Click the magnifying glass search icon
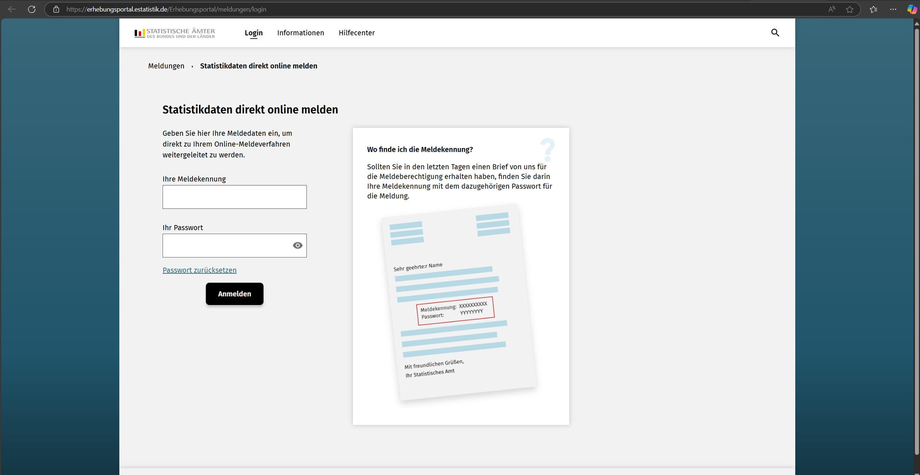The image size is (920, 475). [775, 33]
